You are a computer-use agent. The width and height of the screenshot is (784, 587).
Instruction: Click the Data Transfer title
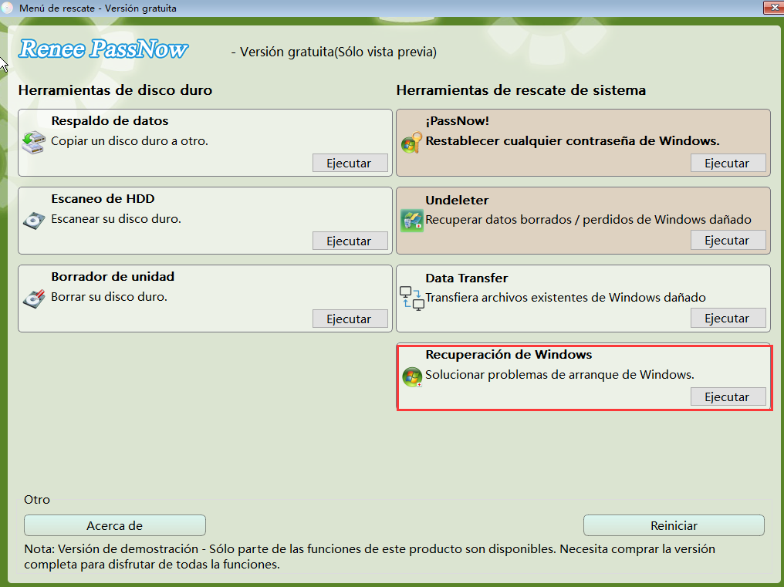pyautogui.click(x=467, y=278)
